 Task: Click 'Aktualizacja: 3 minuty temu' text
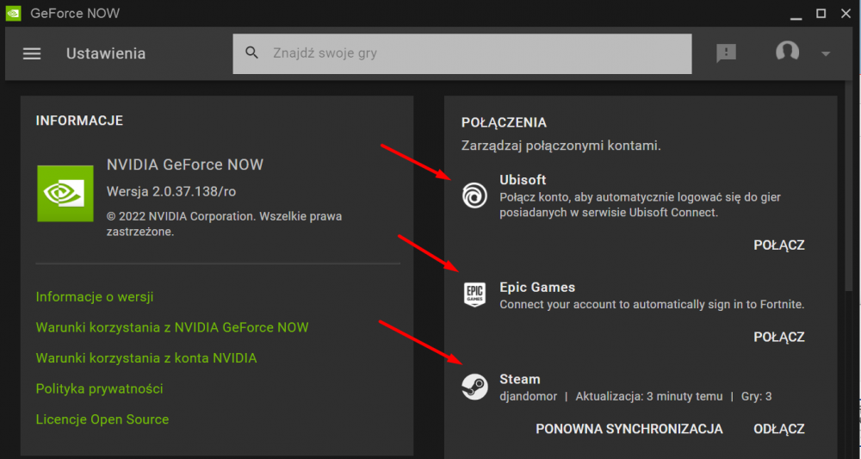(649, 396)
